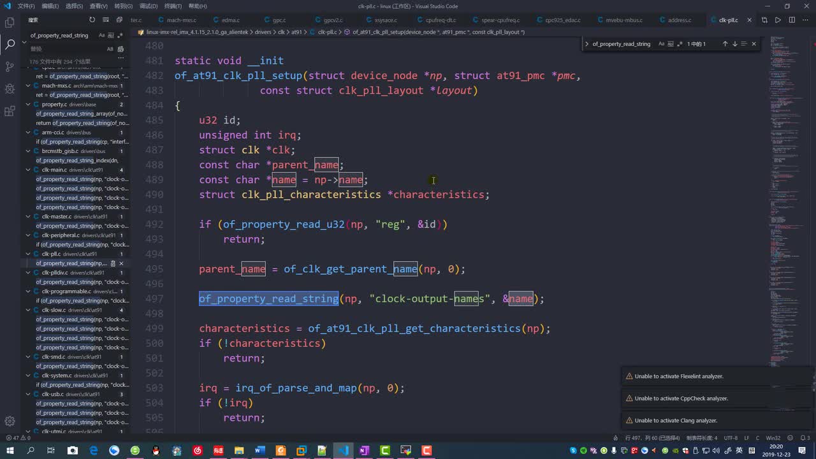Collapse clk-usb.c search results group

[28, 394]
